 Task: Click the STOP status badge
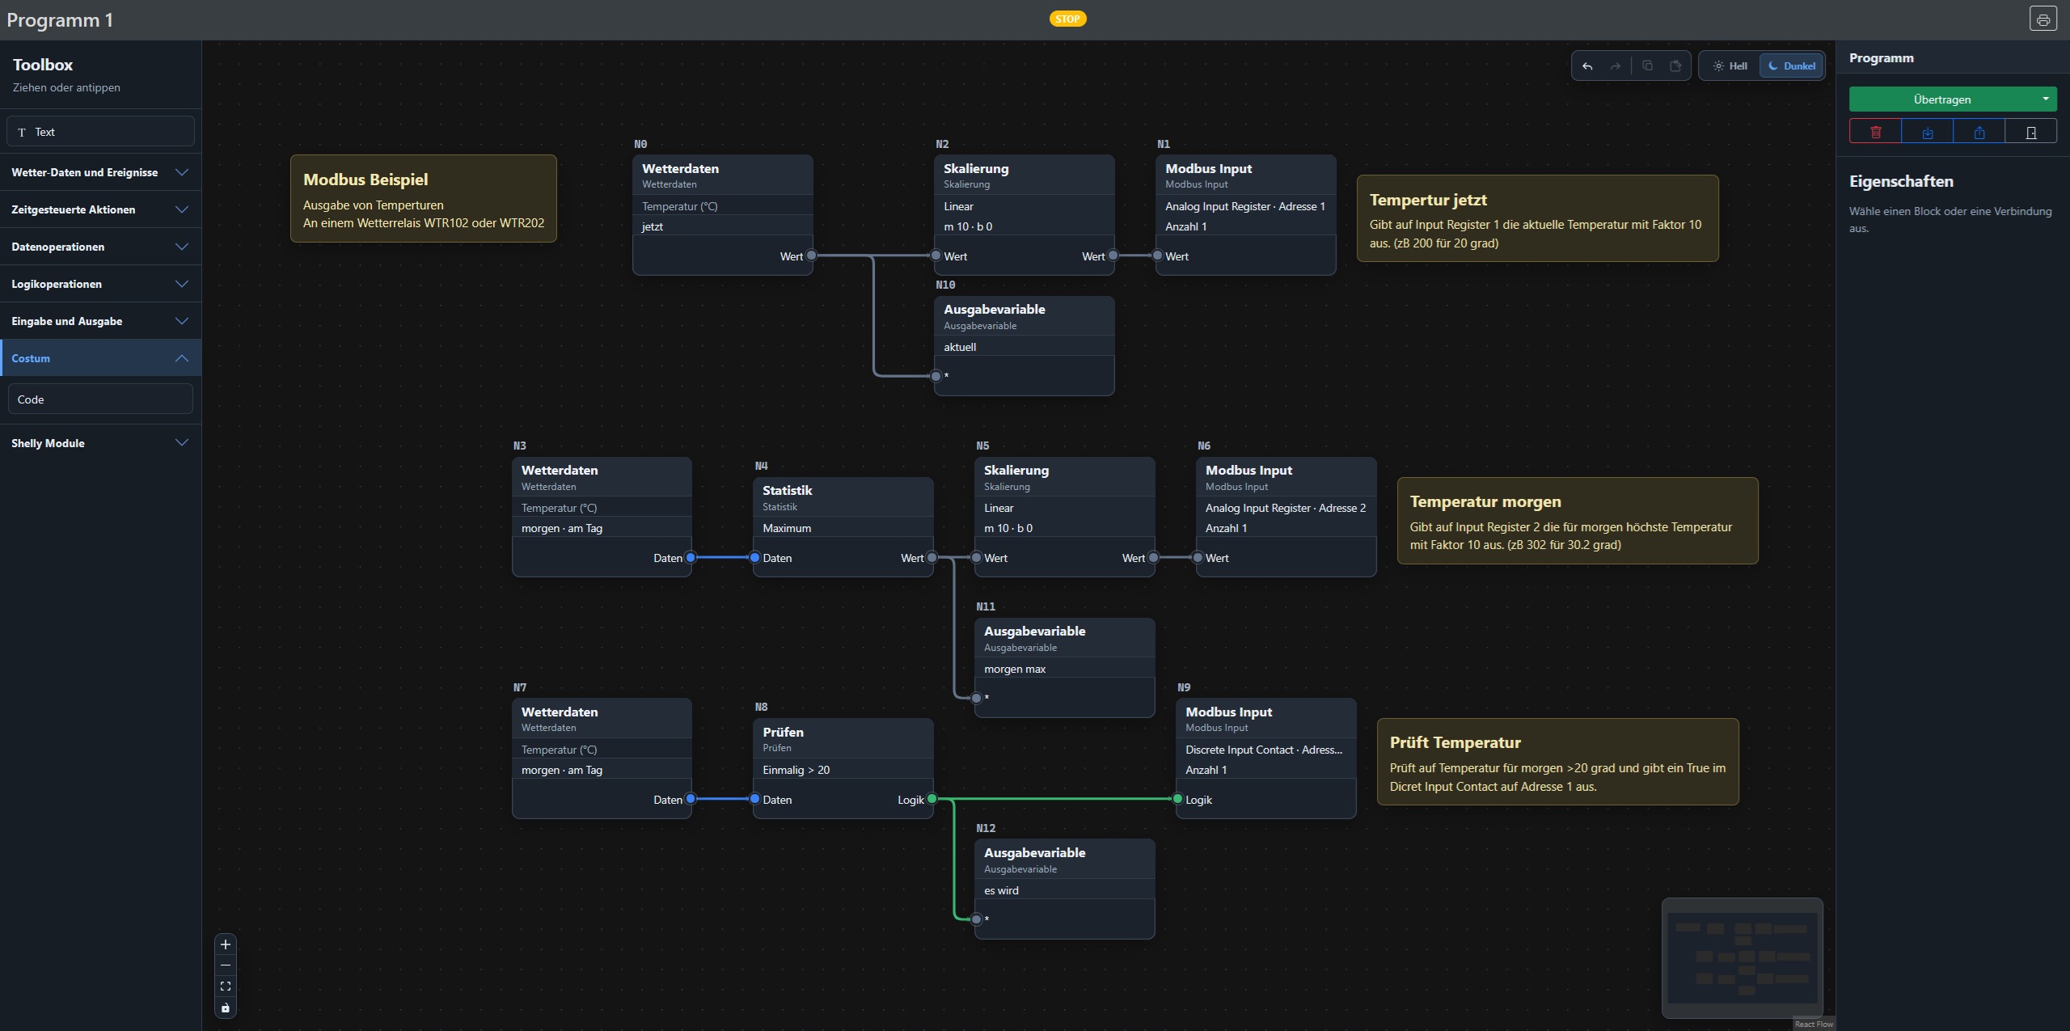coord(1067,19)
